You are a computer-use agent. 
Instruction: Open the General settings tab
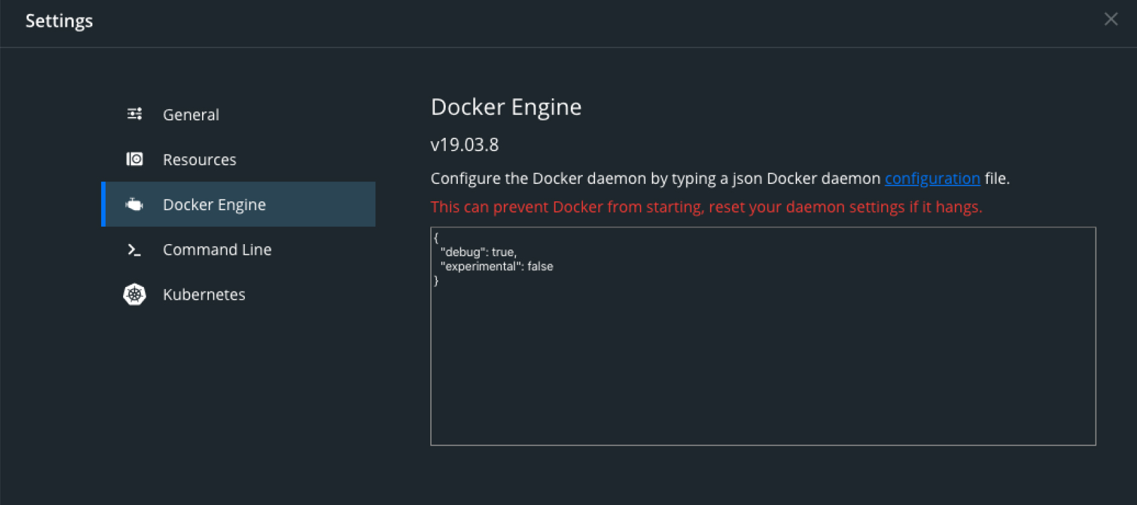[238, 114]
